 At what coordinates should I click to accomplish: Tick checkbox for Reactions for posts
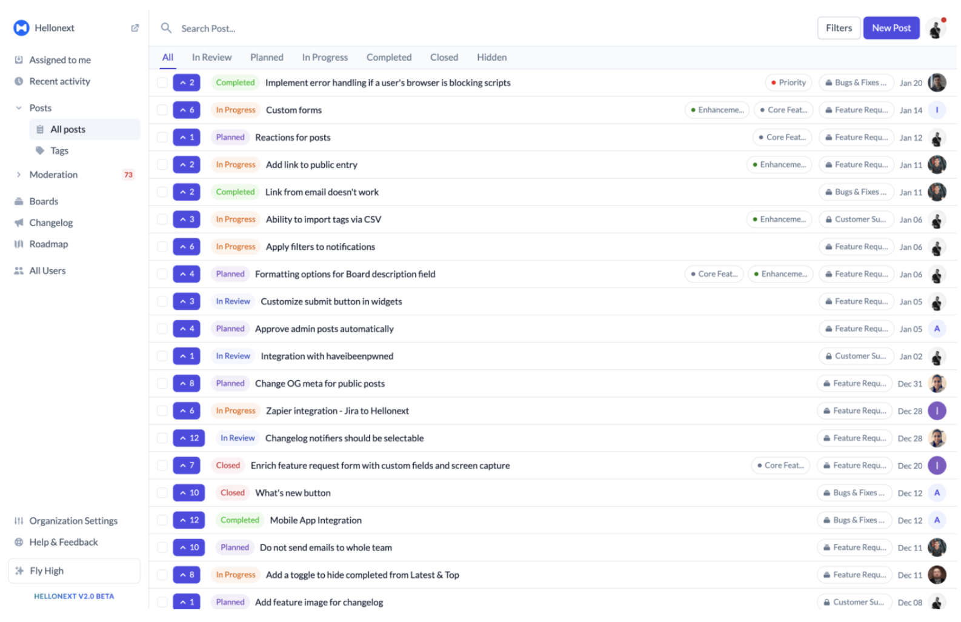tap(162, 137)
